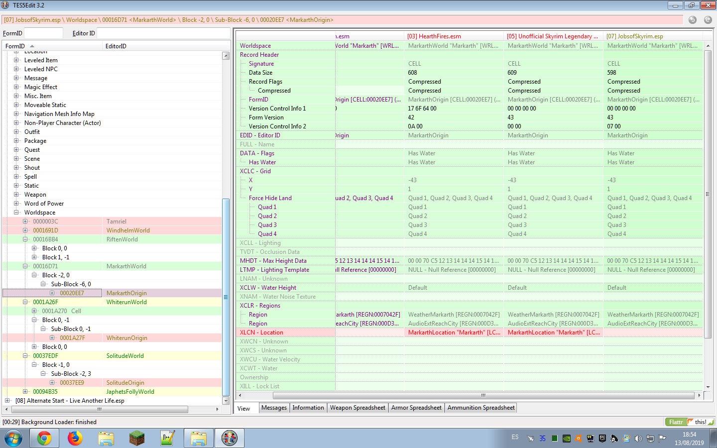Open the Weapon Spreadsheet tab
717x448 pixels.
(358, 408)
